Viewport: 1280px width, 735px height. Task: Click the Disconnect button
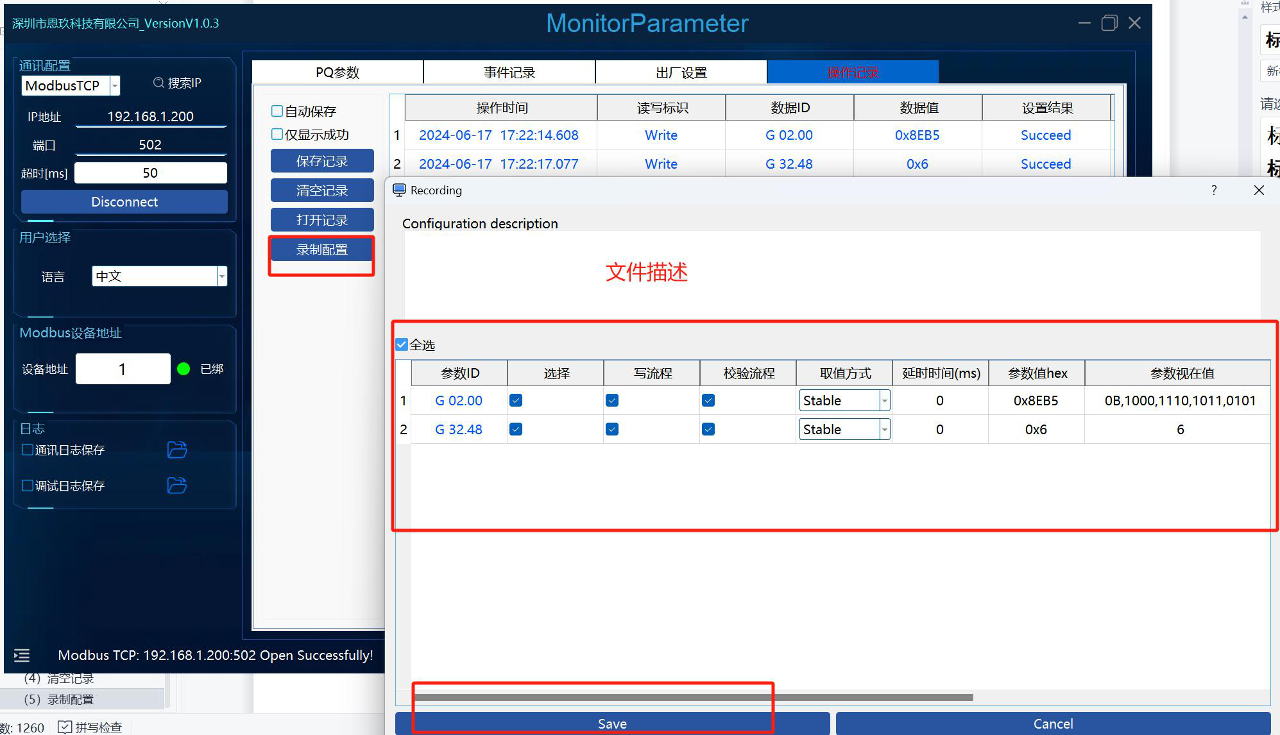click(x=124, y=201)
